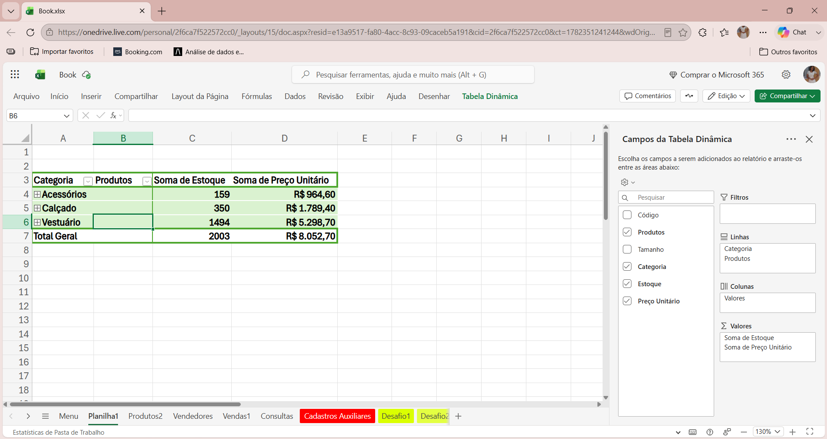Open Outros favoritos folder

[788, 52]
